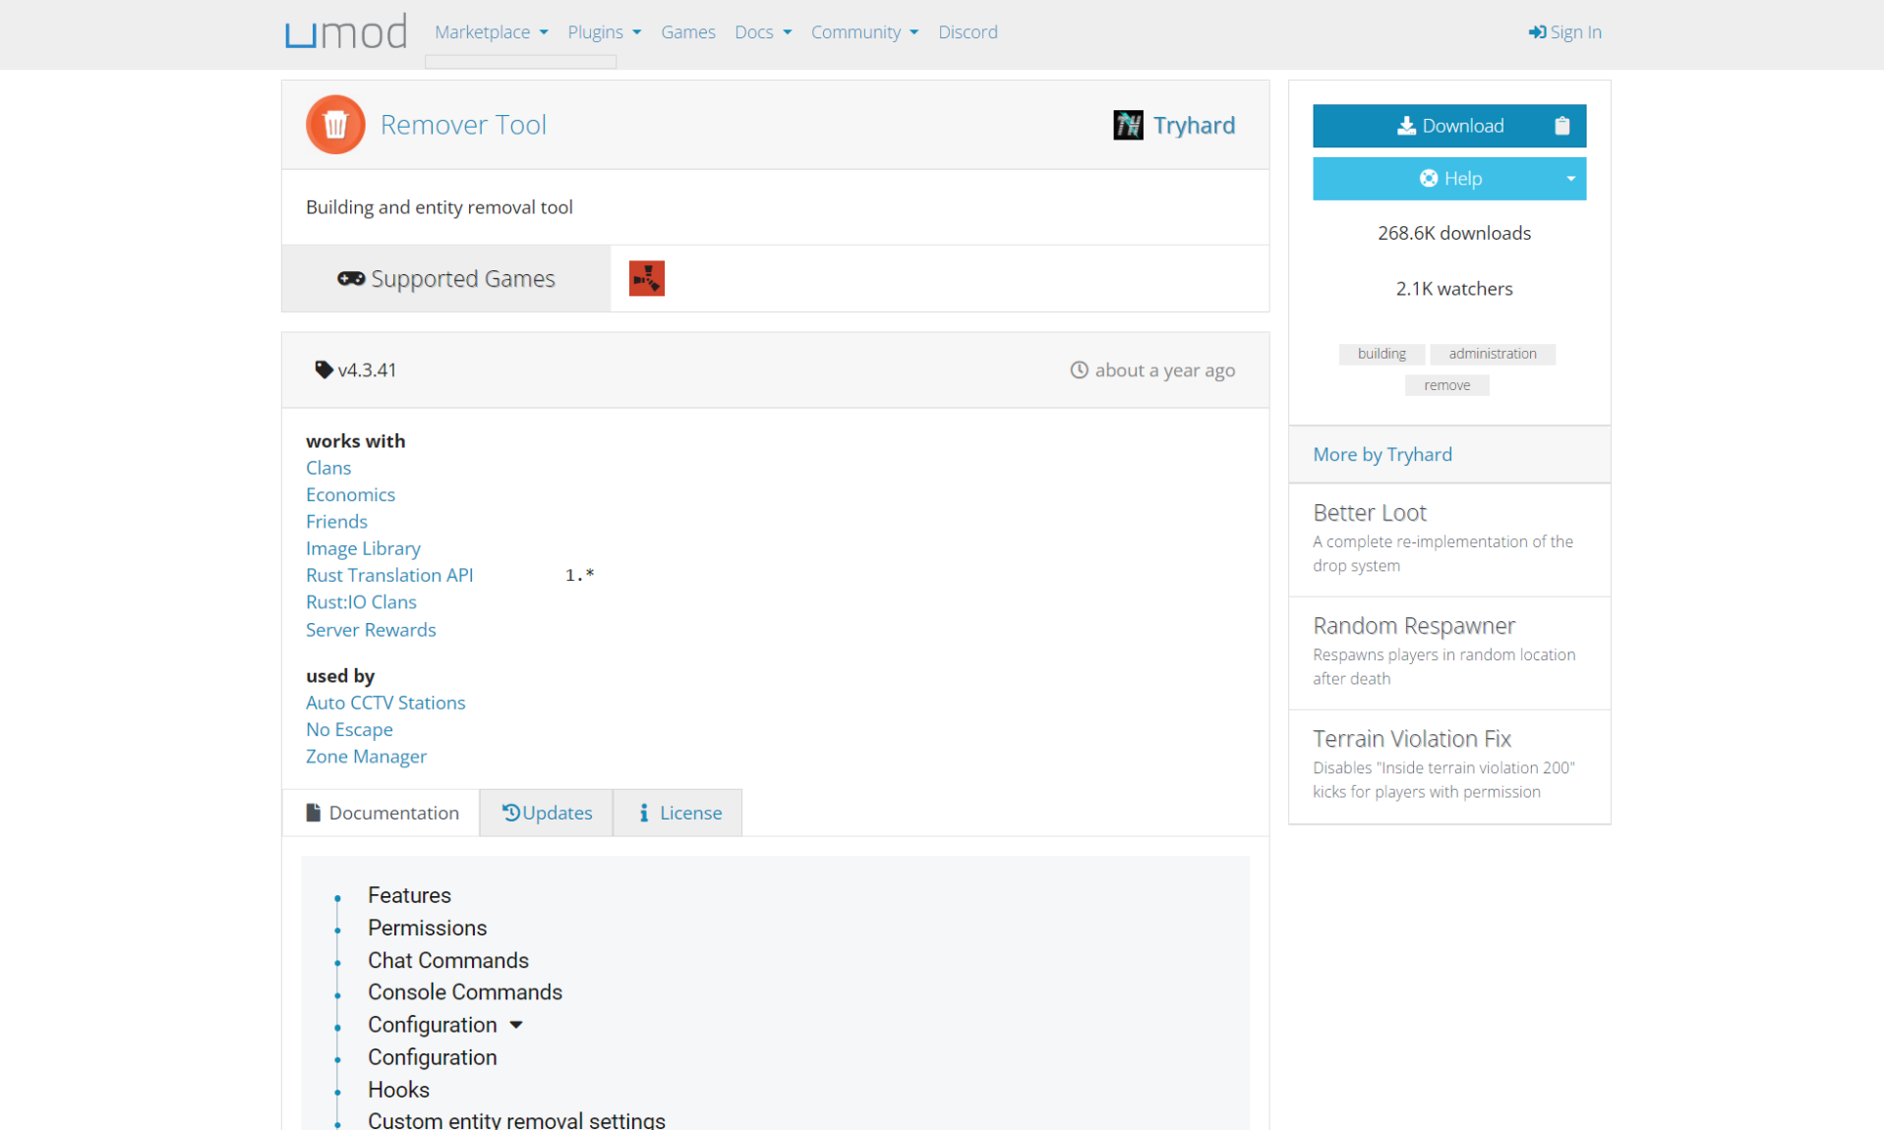
Task: Switch to the License tab
Action: [678, 813]
